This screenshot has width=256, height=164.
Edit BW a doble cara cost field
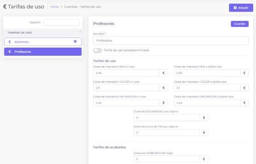(207, 73)
